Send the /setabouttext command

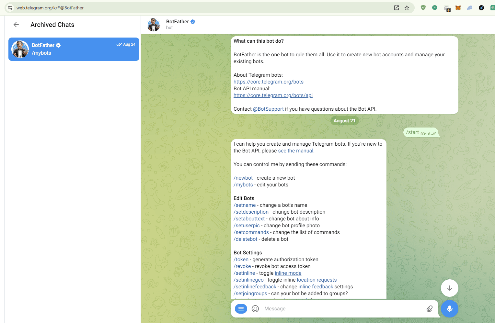point(249,219)
